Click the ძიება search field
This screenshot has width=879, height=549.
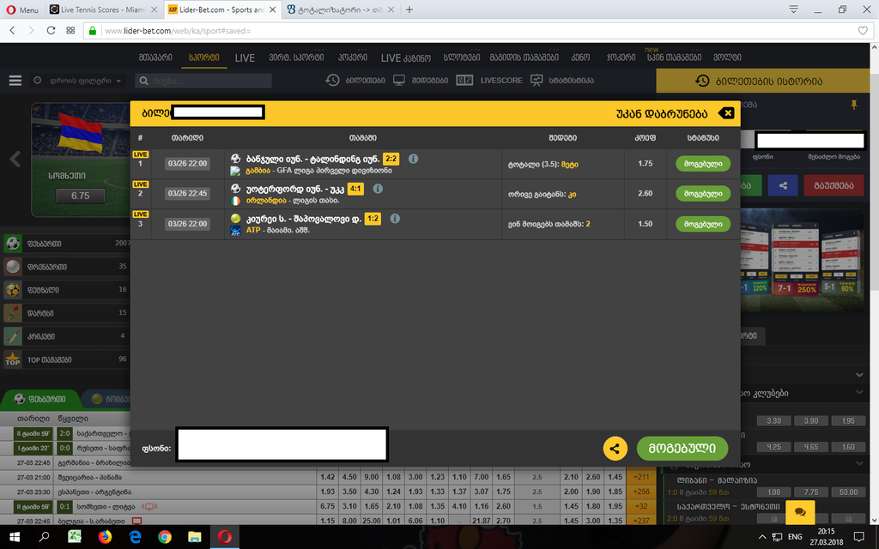click(203, 81)
